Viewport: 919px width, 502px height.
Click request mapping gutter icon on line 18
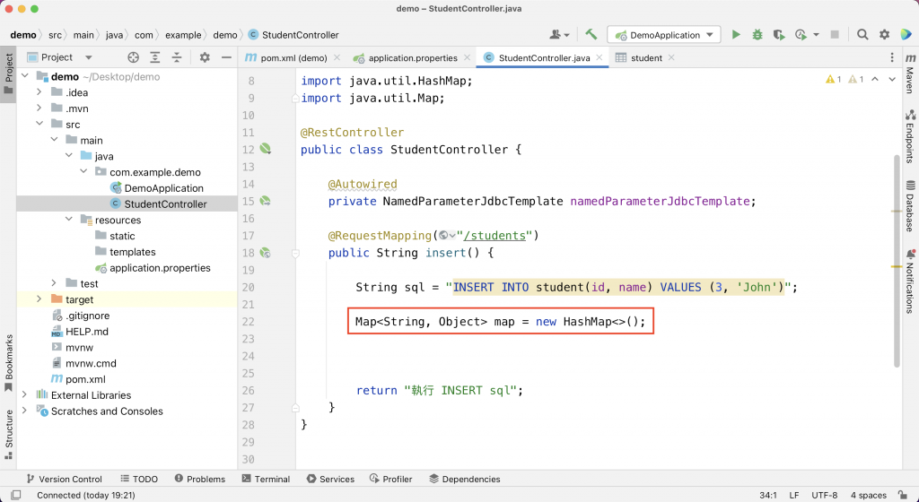coord(265,252)
